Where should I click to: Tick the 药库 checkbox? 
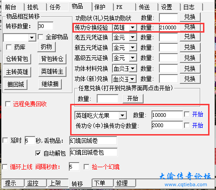click(9, 47)
